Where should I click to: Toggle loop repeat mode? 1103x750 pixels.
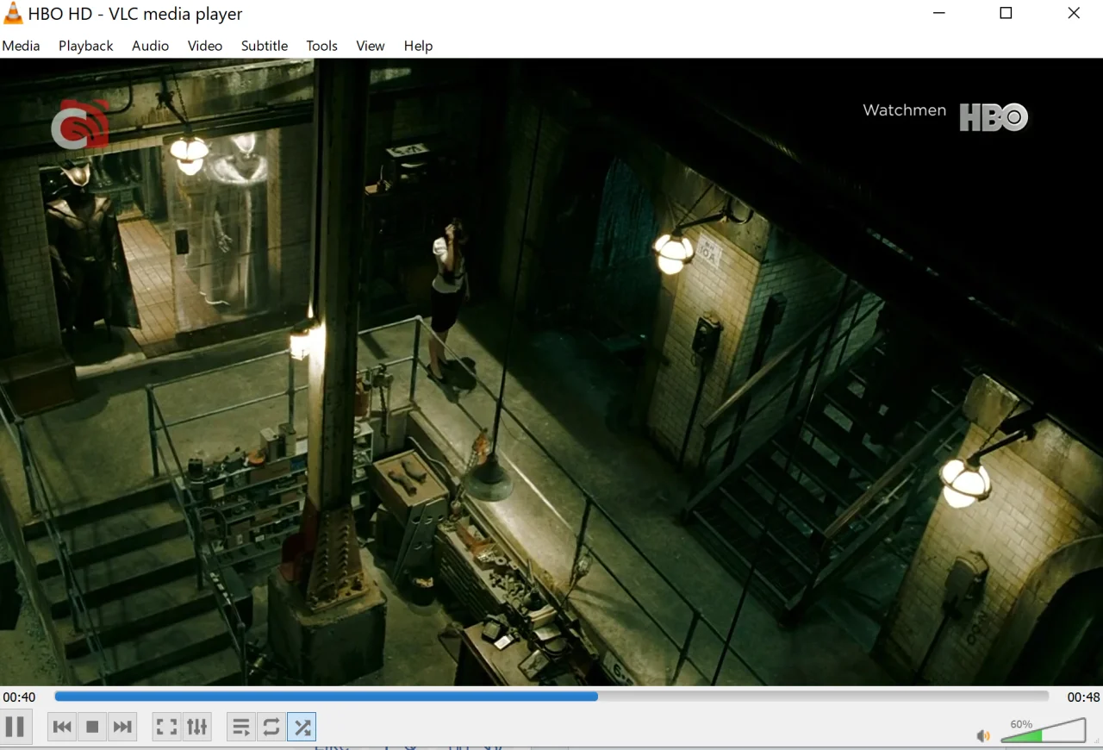click(x=271, y=727)
